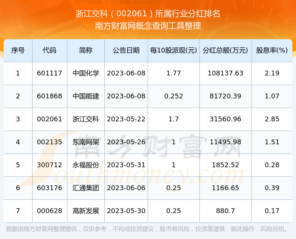Click total dividend 31560.96
This screenshot has height=239, width=296.
click(225, 119)
